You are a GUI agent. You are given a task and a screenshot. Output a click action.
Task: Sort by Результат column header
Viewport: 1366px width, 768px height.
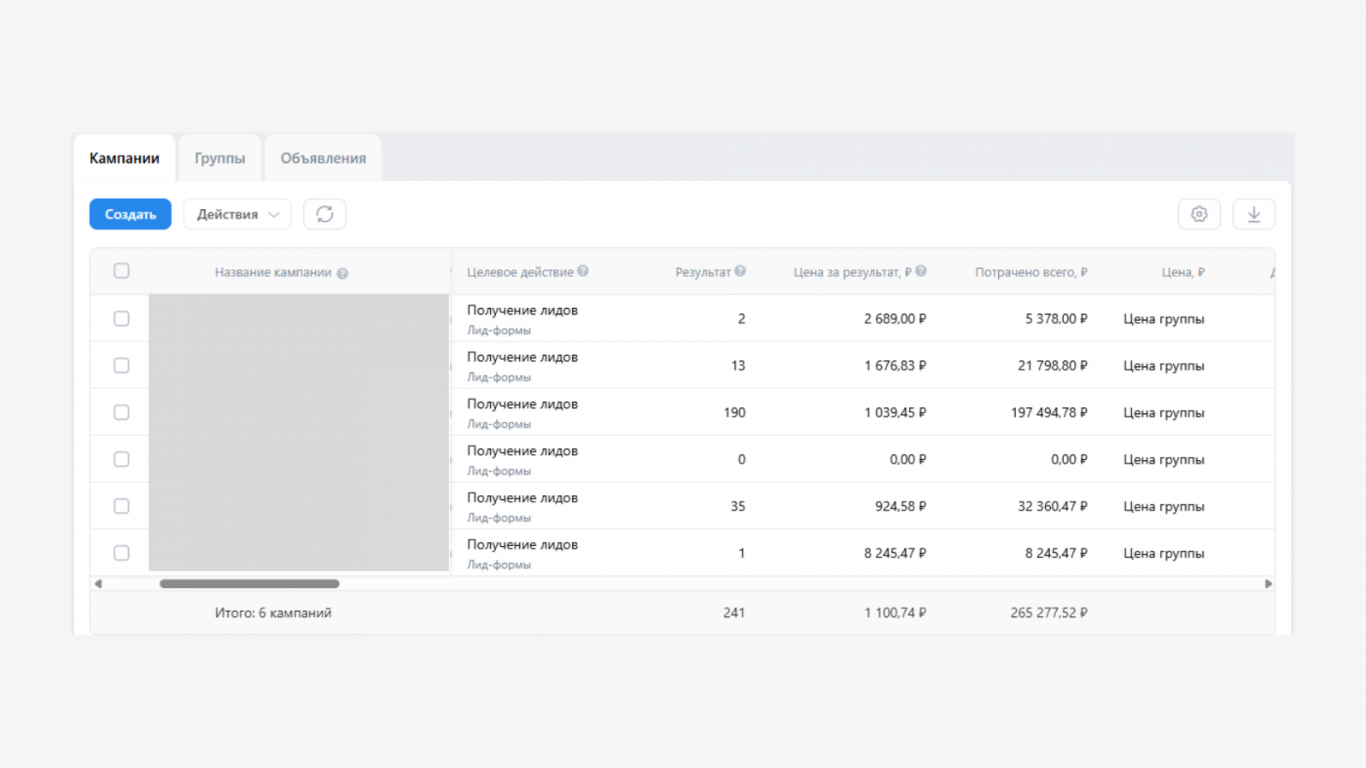(x=703, y=272)
